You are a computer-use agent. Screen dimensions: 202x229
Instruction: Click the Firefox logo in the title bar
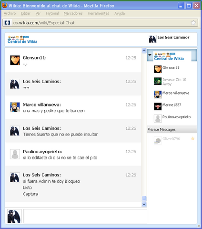coord(5,5)
